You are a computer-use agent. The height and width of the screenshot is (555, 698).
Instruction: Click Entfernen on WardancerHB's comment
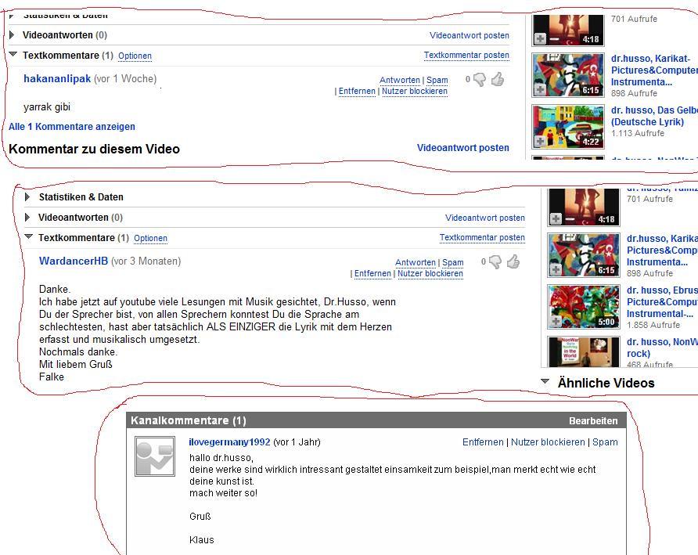point(372,273)
